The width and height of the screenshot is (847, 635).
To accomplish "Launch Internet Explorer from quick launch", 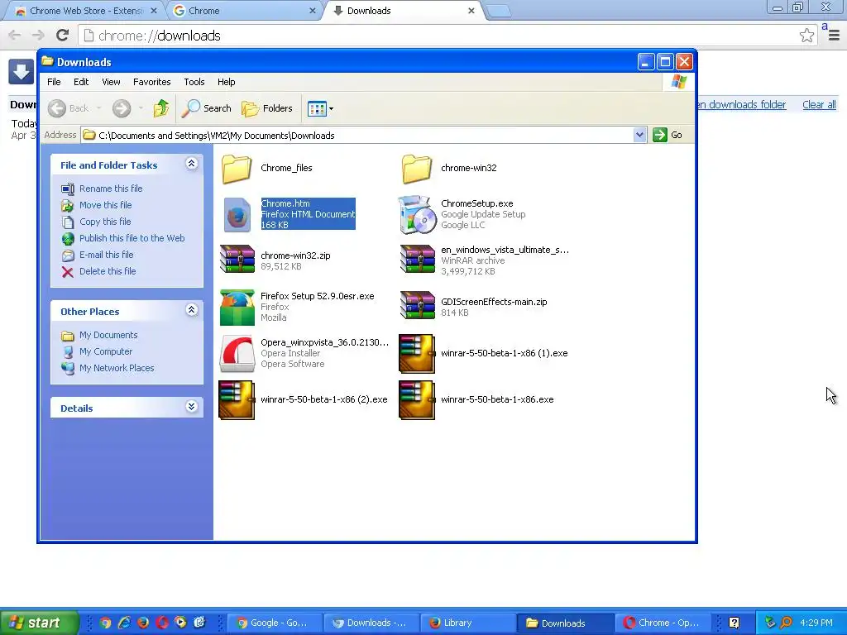I will (124, 623).
